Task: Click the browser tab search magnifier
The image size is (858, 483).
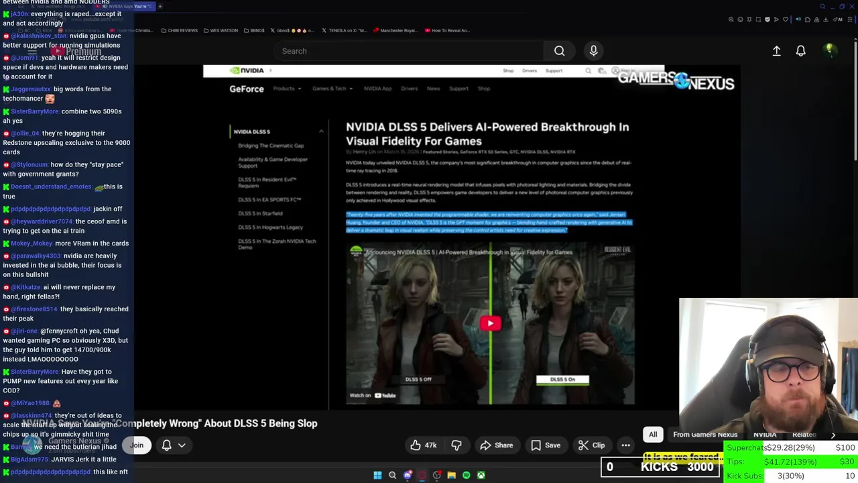Action: 822,7
